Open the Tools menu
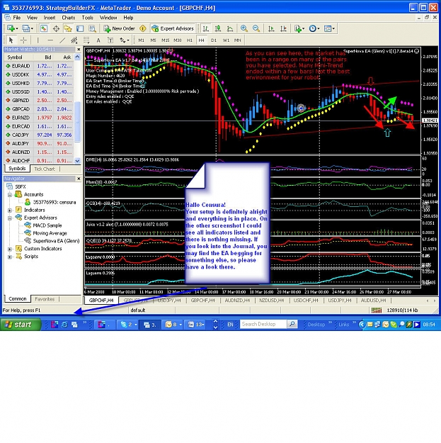This screenshot has width=441, height=443. pos(88,18)
